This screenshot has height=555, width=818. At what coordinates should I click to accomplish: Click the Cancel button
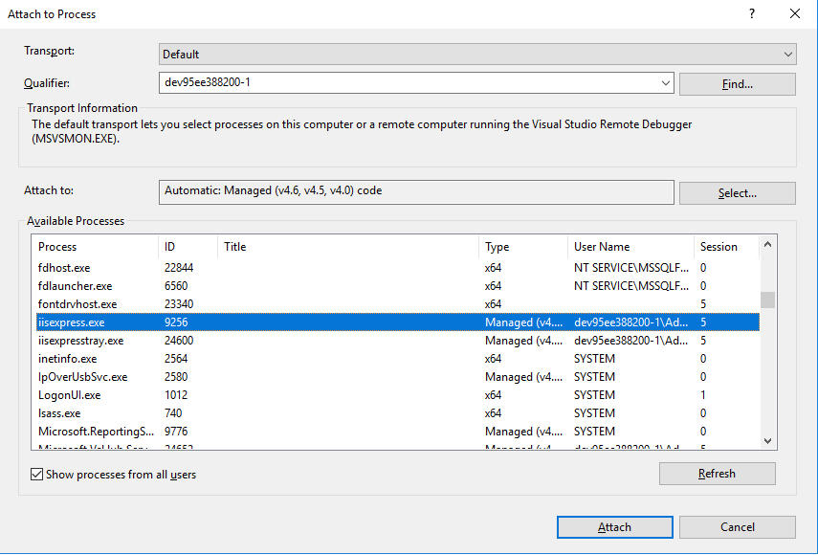(x=737, y=527)
